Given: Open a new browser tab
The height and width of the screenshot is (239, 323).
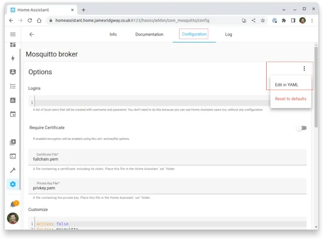Looking at the screenshot, I should (x=84, y=10).
